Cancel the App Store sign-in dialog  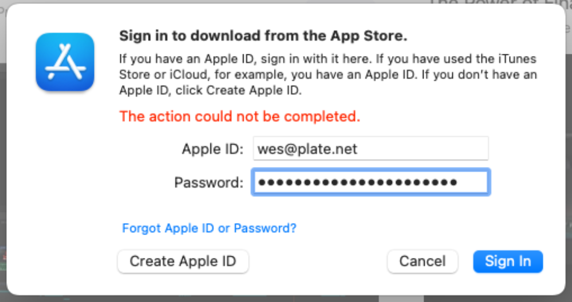pyautogui.click(x=422, y=261)
